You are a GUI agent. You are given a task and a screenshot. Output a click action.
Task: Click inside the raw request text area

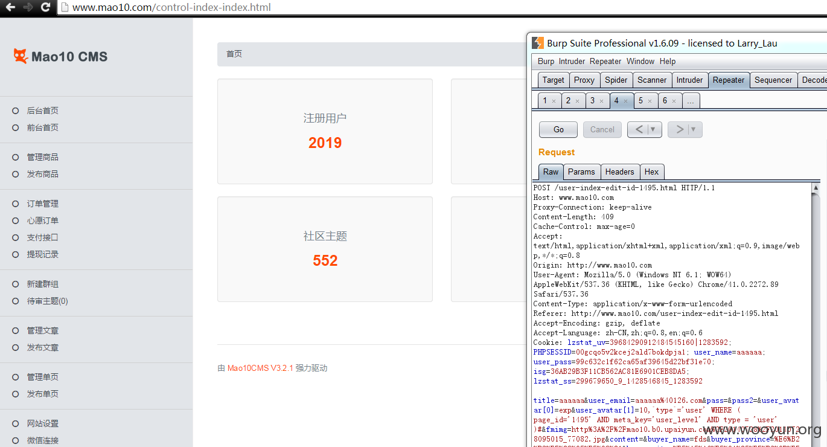point(671,315)
